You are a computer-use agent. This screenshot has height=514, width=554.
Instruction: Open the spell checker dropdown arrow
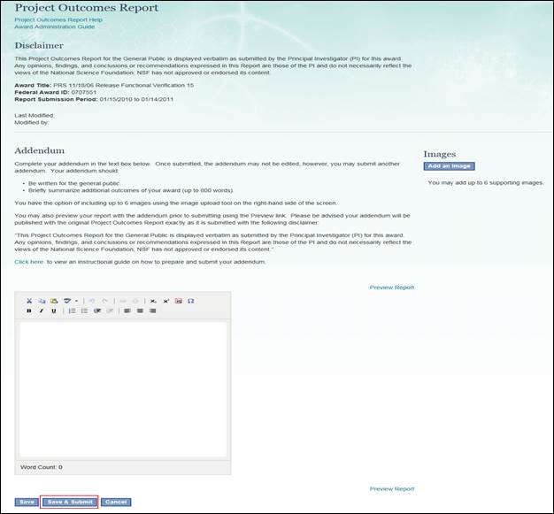click(76, 301)
